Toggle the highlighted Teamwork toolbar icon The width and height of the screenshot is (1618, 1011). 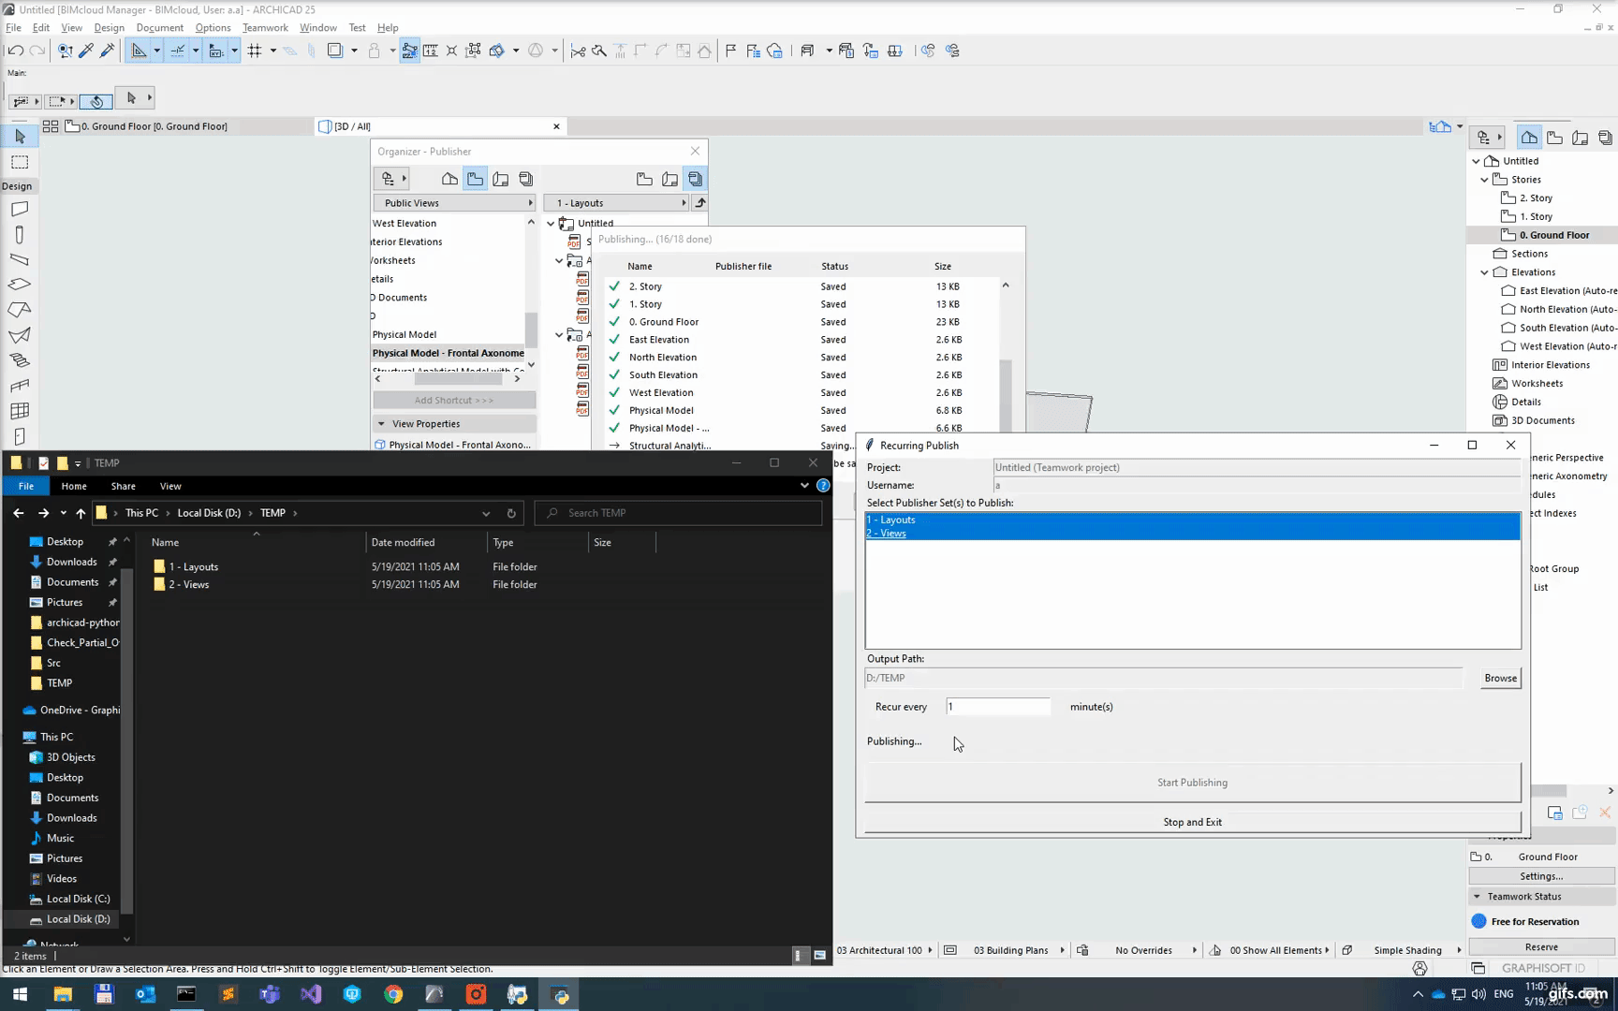pos(409,51)
